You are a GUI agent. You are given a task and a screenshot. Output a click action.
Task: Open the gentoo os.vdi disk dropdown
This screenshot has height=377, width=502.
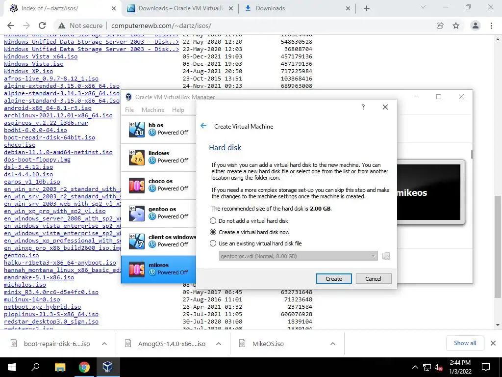tap(299, 256)
